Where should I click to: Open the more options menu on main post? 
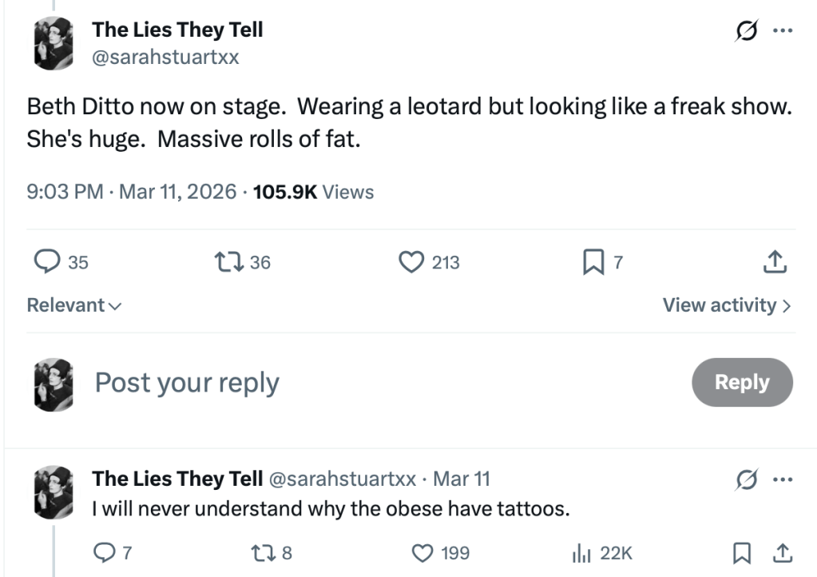[783, 31]
